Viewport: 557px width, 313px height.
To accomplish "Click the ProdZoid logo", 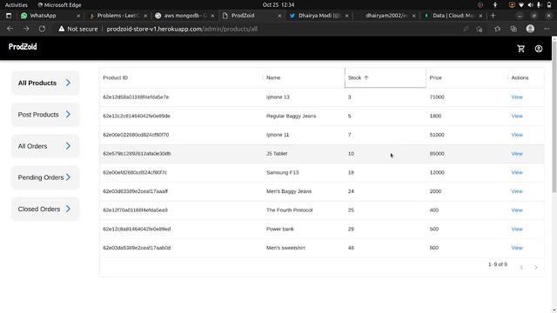I will coord(23,47).
